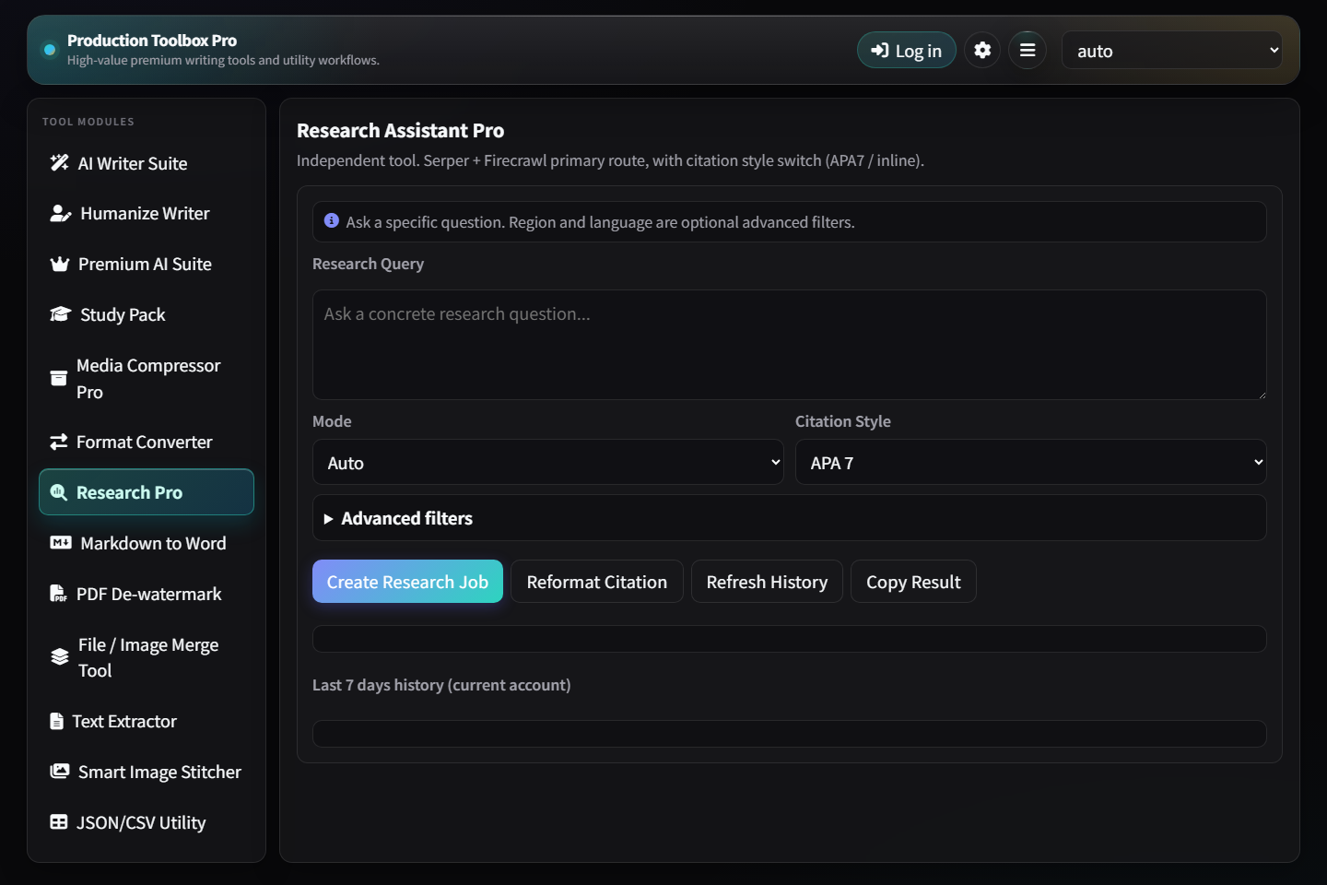This screenshot has width=1327, height=885.
Task: Open the Citation Style dropdown showing APA 7
Action: point(1030,463)
